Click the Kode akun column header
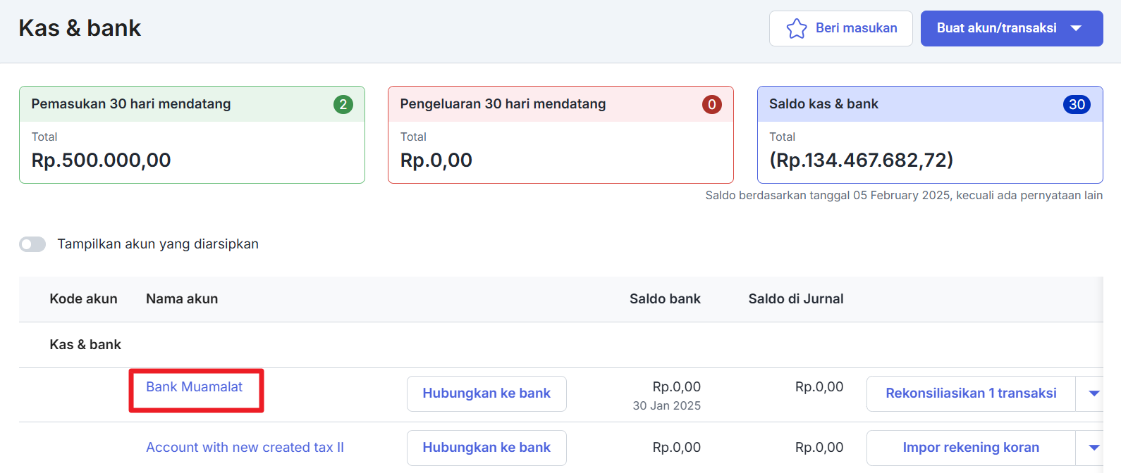Screen dimensions: 1121x473 tap(83, 298)
